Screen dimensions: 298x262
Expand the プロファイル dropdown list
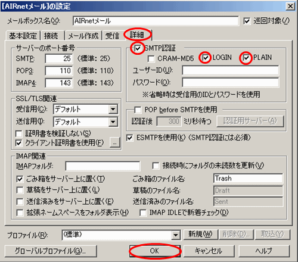[176, 235]
